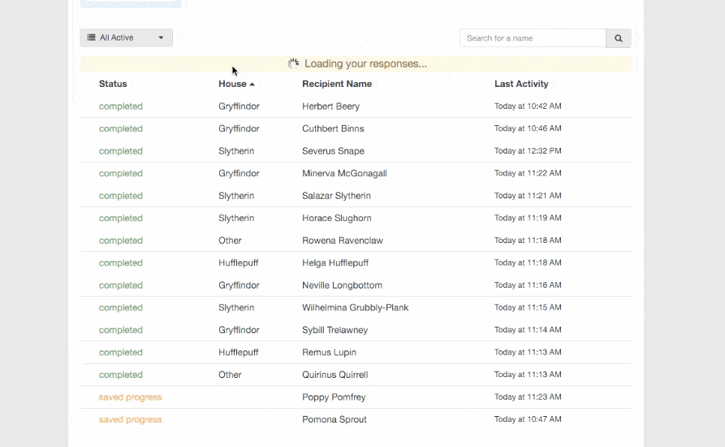The width and height of the screenshot is (725, 447).
Task: Sort by the Last Activity column header
Action: [521, 84]
